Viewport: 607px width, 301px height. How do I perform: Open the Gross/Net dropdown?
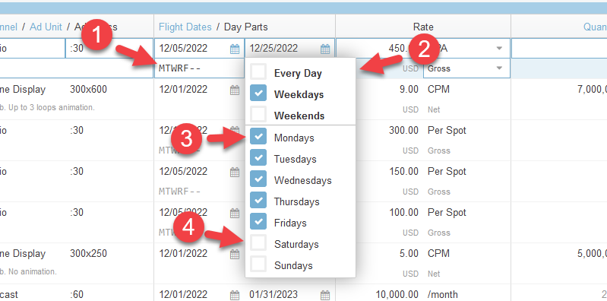click(x=466, y=68)
